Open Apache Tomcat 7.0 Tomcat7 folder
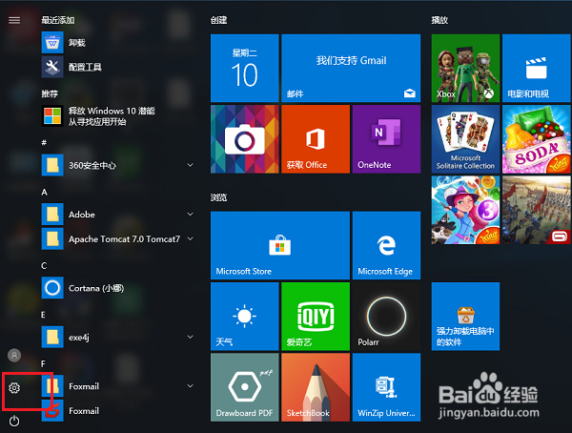Viewport: 572px width, 433px height. [x=118, y=238]
